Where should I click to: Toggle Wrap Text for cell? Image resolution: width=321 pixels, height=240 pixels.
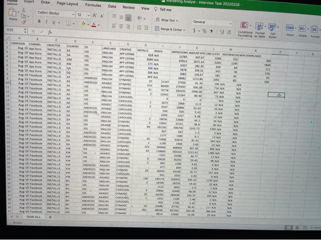point(167,20)
